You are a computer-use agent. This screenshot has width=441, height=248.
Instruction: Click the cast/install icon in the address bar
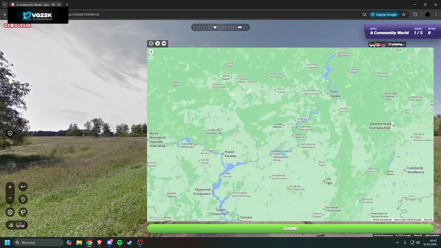[x=364, y=14]
